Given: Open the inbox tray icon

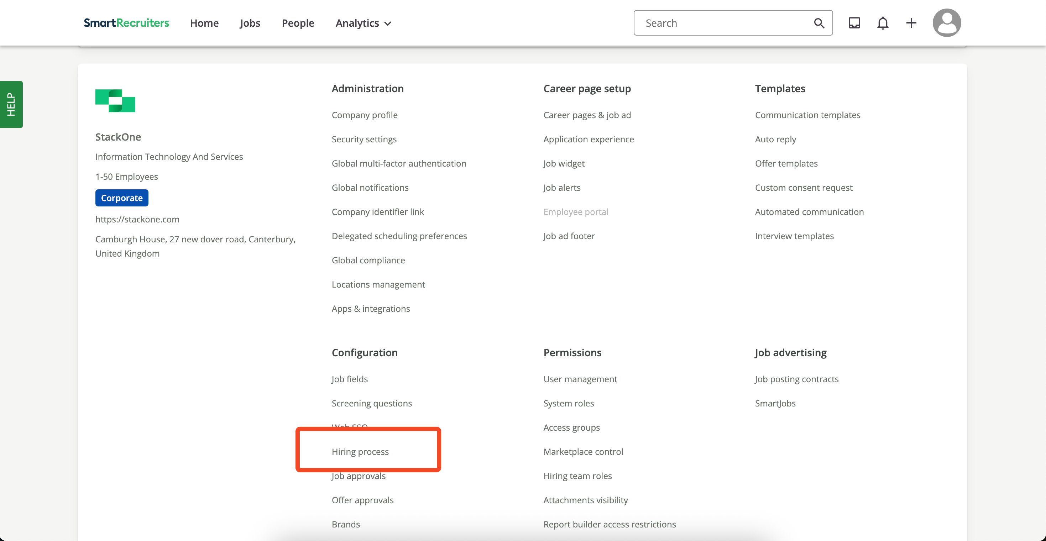Looking at the screenshot, I should pos(854,23).
